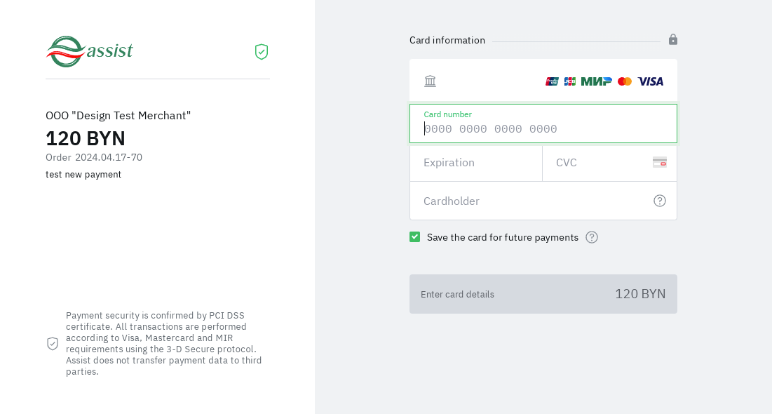Click the MIR payment system logo
The width and height of the screenshot is (772, 414).
(x=596, y=81)
